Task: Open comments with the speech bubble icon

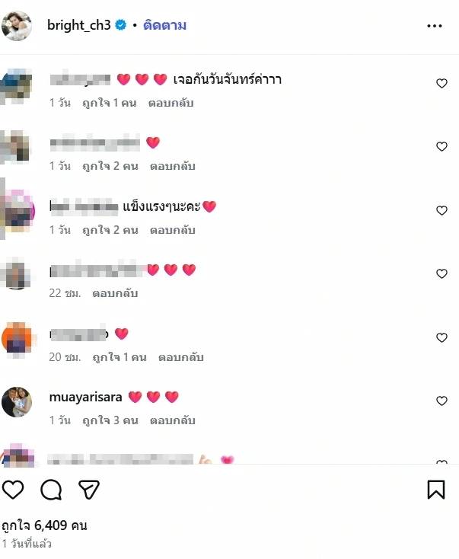Action: point(51,490)
